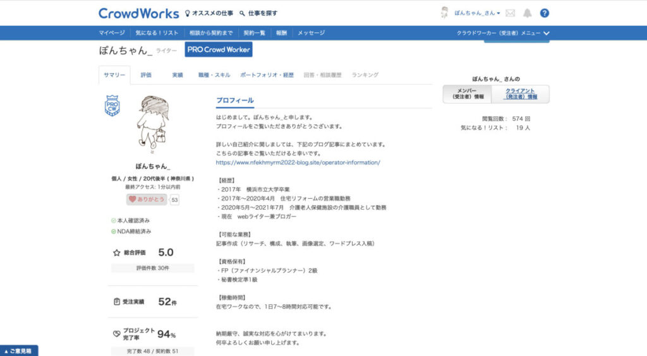
Task: Click the blue help question mark icon
Action: click(545, 13)
